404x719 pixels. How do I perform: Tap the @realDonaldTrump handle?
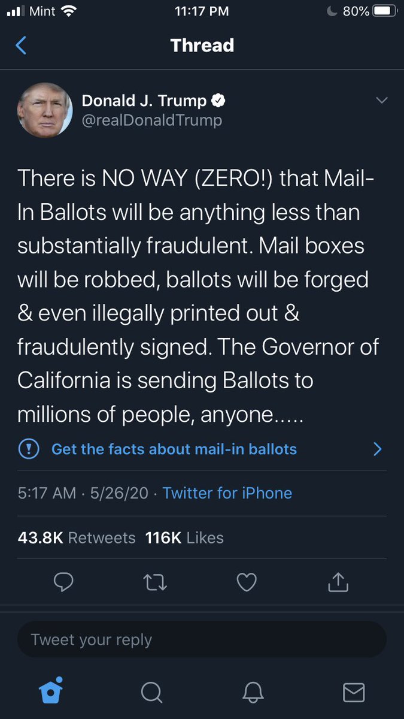click(x=151, y=120)
